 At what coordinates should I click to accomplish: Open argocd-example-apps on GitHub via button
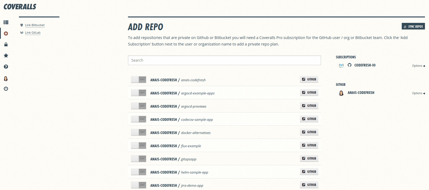[x=309, y=93]
